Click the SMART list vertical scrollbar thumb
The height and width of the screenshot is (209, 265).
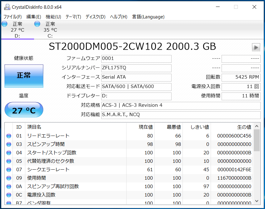257,140
